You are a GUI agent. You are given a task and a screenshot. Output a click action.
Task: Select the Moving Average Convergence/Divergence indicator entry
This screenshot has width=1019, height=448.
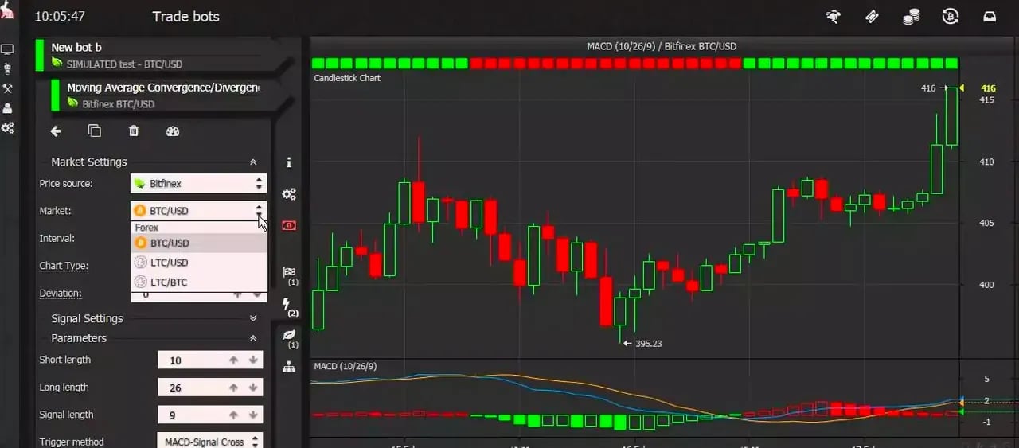pos(162,95)
